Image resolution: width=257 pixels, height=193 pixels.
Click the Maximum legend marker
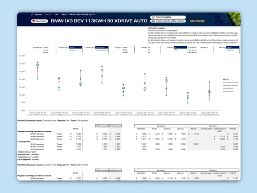(x=224, y=91)
